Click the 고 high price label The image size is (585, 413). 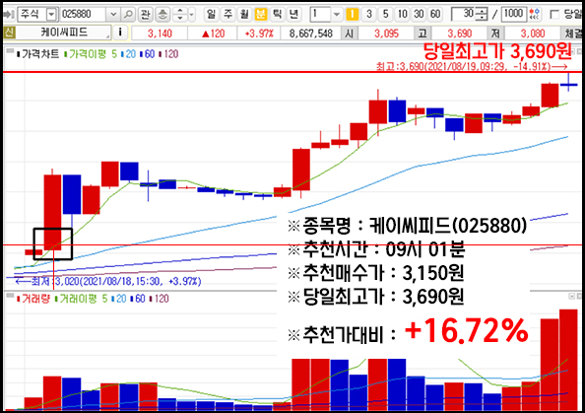[x=422, y=34]
